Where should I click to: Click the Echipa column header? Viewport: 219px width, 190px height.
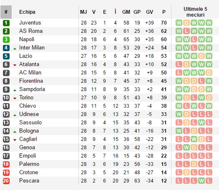27,12
